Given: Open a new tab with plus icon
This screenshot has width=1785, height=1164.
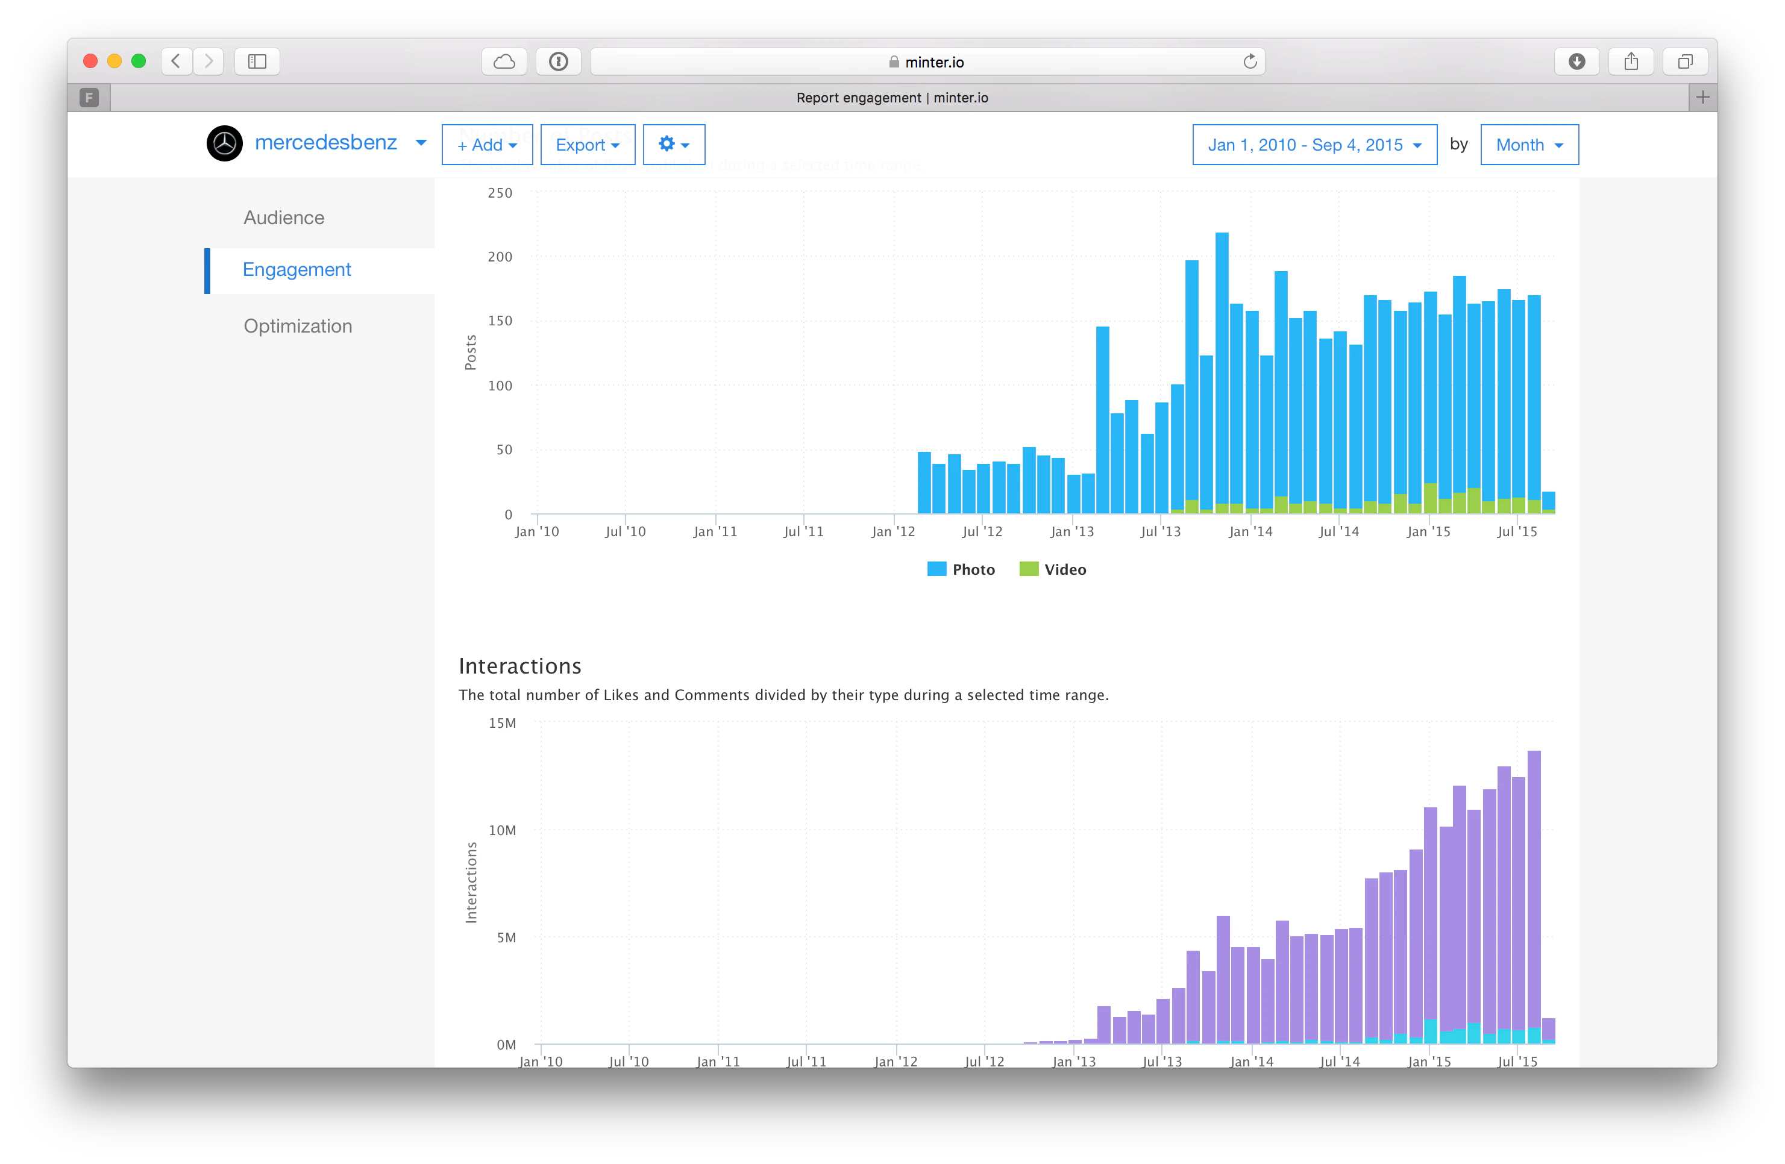Looking at the screenshot, I should pos(1702,98).
